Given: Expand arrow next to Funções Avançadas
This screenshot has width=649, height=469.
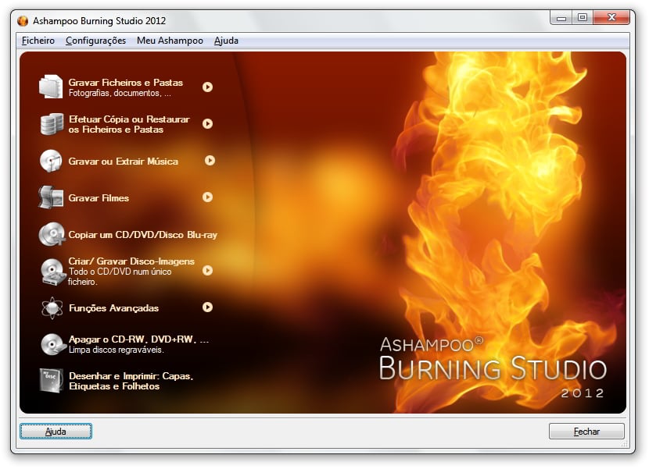Looking at the screenshot, I should click(x=207, y=307).
